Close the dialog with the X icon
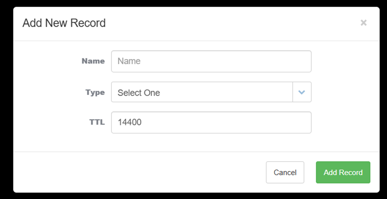Viewport: 387px width, 199px height. pos(363,23)
